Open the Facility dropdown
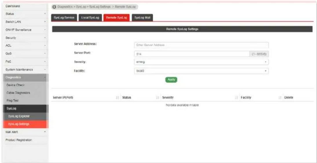Screen dimensions: 317x163 (201, 71)
